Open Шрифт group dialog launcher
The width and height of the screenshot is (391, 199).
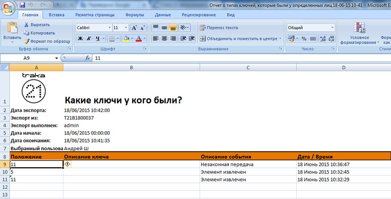point(145,49)
